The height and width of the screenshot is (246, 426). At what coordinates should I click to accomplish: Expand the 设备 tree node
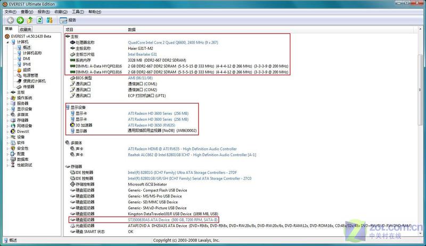pos(7,137)
